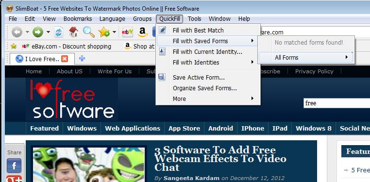Select the Android category tab
The width and height of the screenshot is (370, 182).
tap(220, 128)
